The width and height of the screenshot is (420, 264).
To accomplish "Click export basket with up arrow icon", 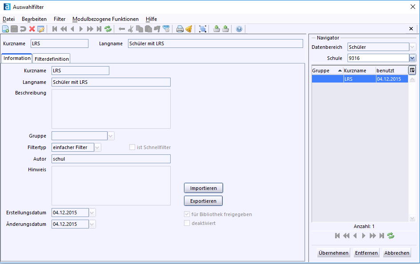I will [x=225, y=29].
